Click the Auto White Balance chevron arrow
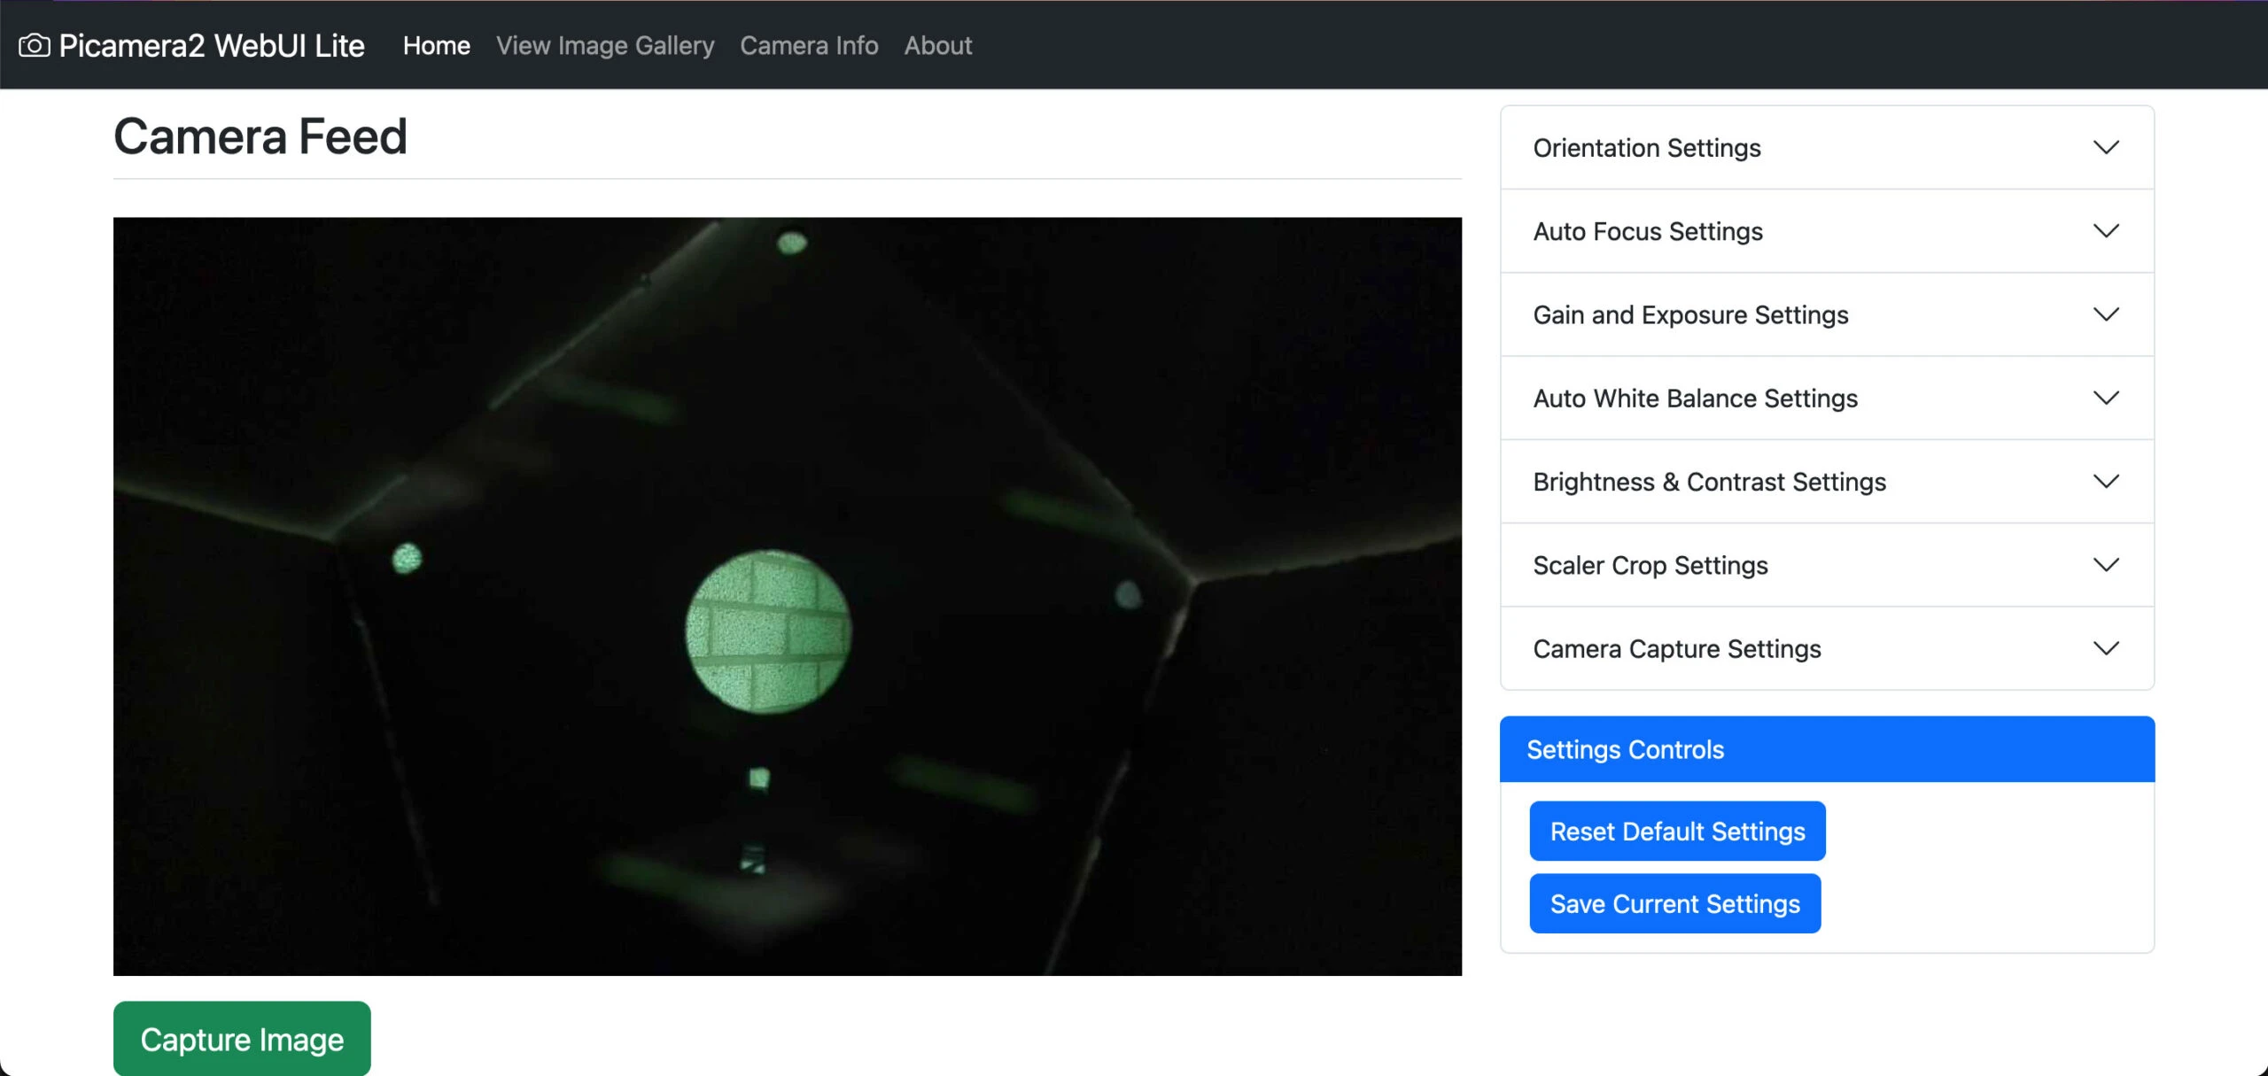 [x=2106, y=398]
